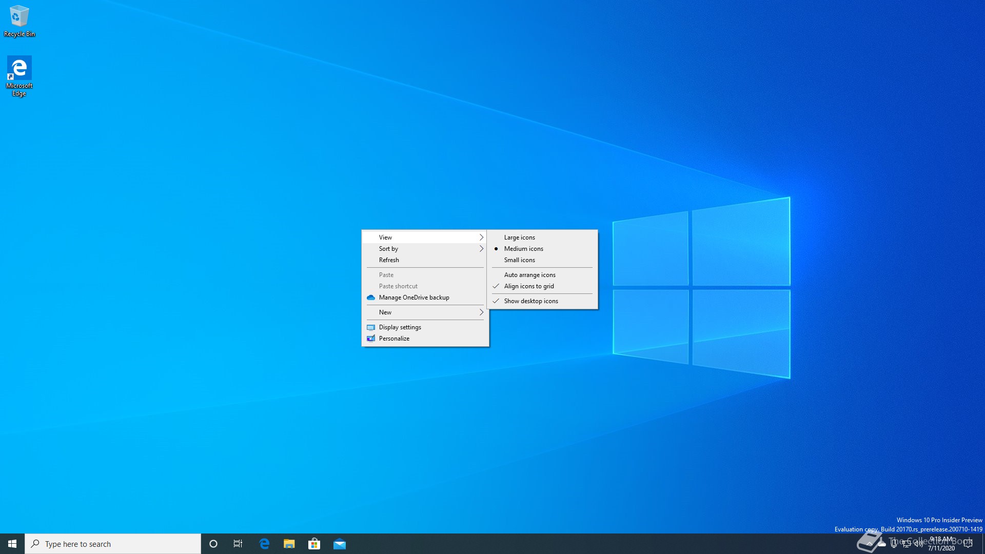Open Personalize from context menu
The width and height of the screenshot is (985, 554).
pyautogui.click(x=425, y=339)
